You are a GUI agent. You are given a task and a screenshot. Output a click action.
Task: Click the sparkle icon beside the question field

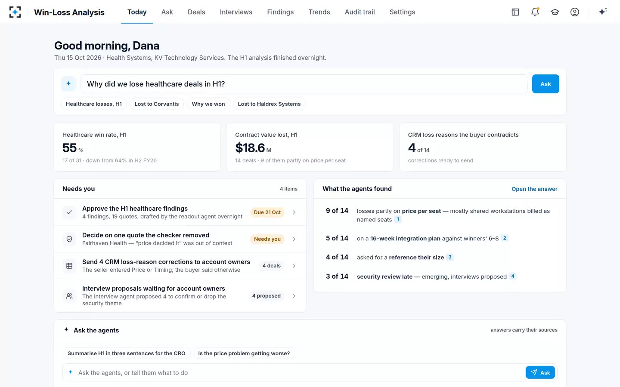coord(68,84)
